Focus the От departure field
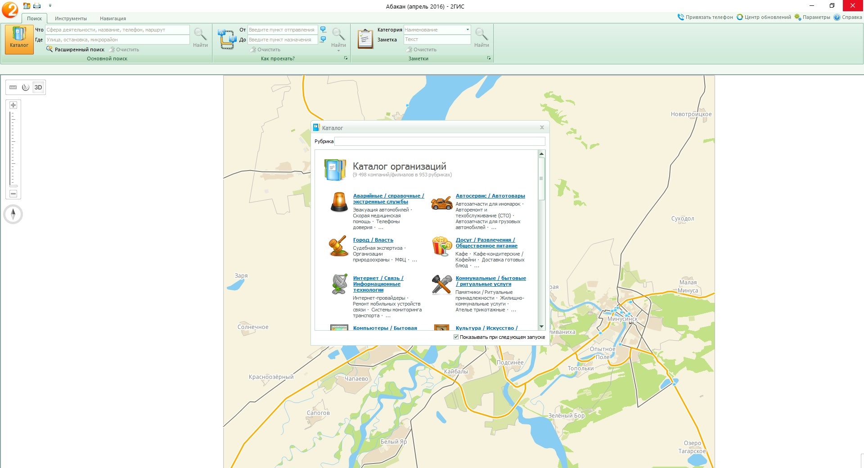The width and height of the screenshot is (864, 468). pos(283,30)
